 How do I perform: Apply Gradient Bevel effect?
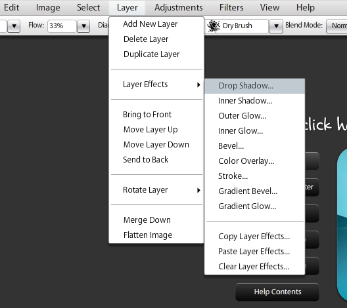coord(254,191)
